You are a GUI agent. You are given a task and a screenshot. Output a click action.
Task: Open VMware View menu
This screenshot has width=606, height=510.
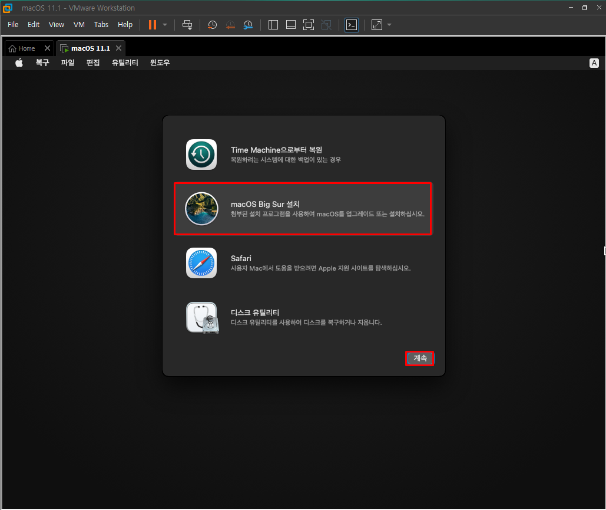click(57, 24)
